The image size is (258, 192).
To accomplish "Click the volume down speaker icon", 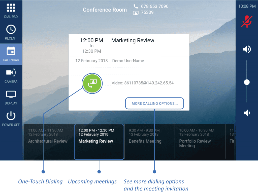I will click(x=247, y=113).
